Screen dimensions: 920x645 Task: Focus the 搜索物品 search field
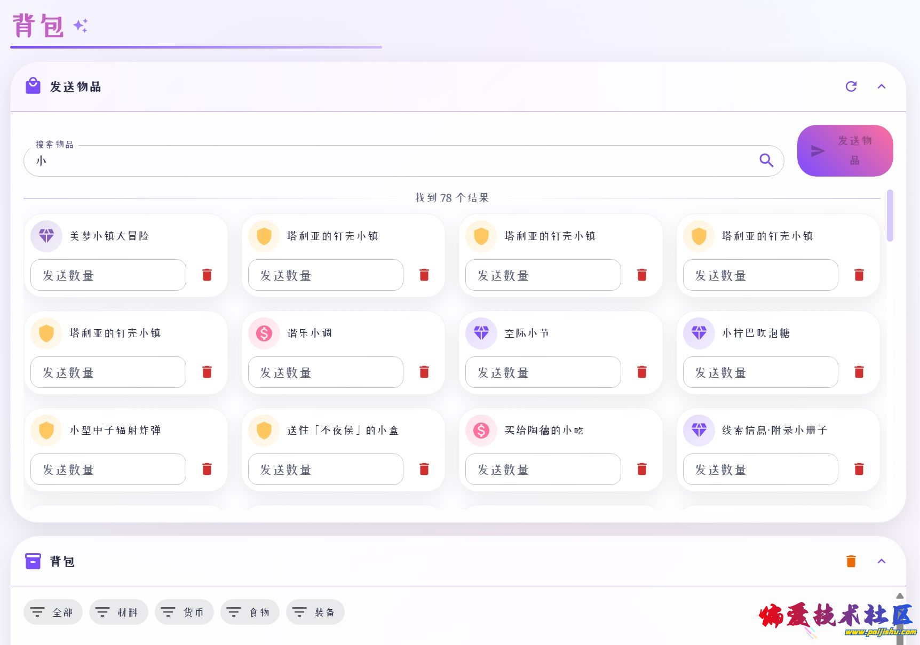[x=395, y=161]
